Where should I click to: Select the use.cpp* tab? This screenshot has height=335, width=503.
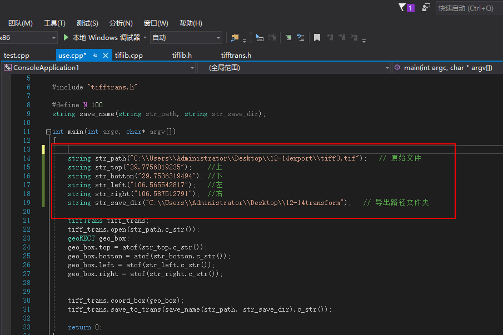[x=72, y=56]
